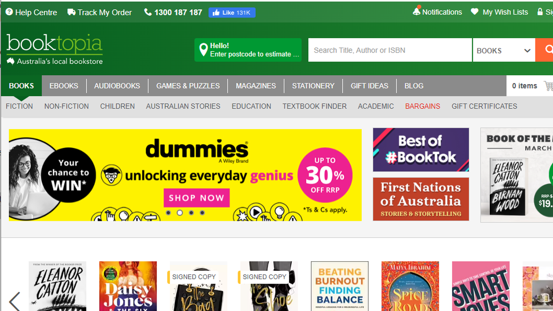
Task: Open the signed copy of The Shoe book
Action: (x=269, y=286)
